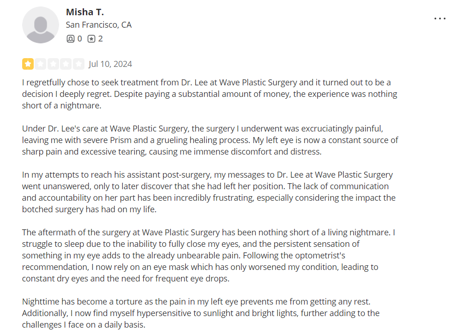458x335 pixels.
Task: Click the reviews count star badge icon
Action: (91, 39)
